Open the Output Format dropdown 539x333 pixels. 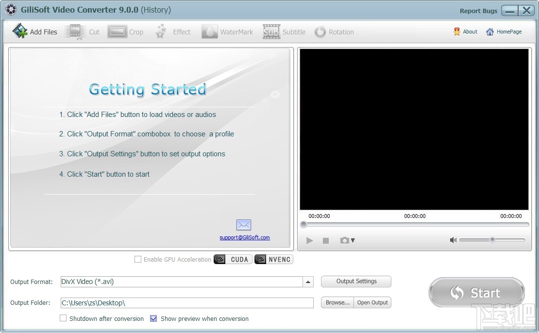click(307, 282)
